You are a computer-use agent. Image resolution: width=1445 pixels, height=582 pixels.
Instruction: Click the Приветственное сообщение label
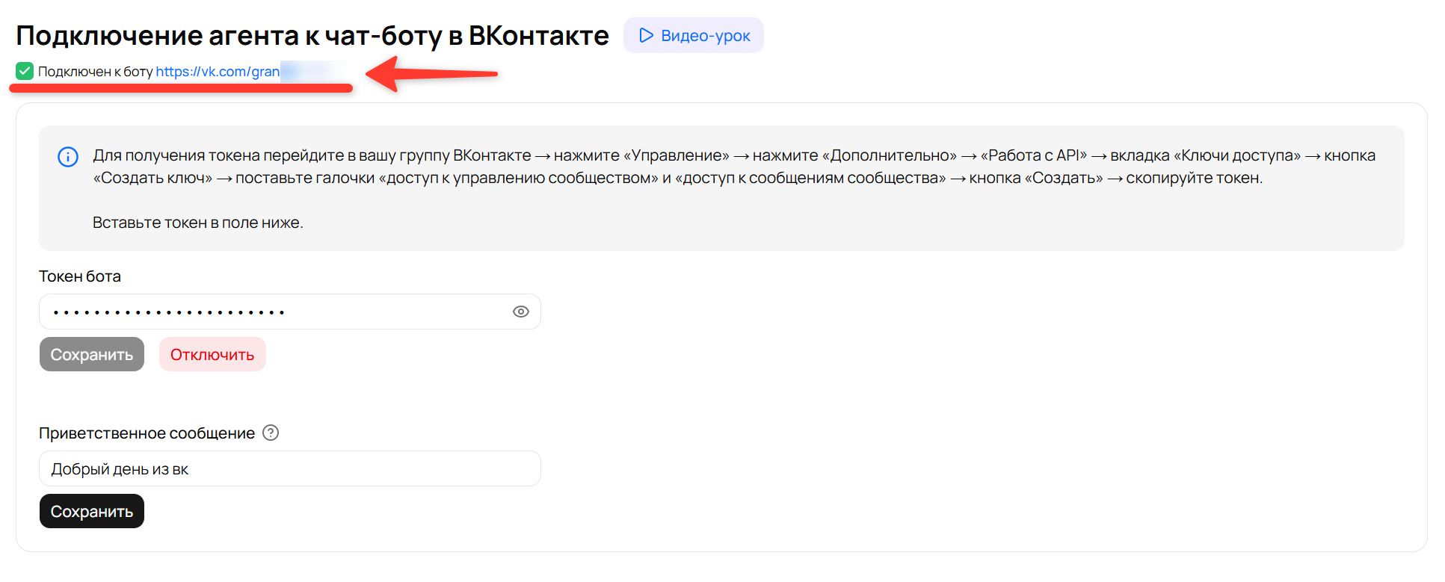point(147,433)
